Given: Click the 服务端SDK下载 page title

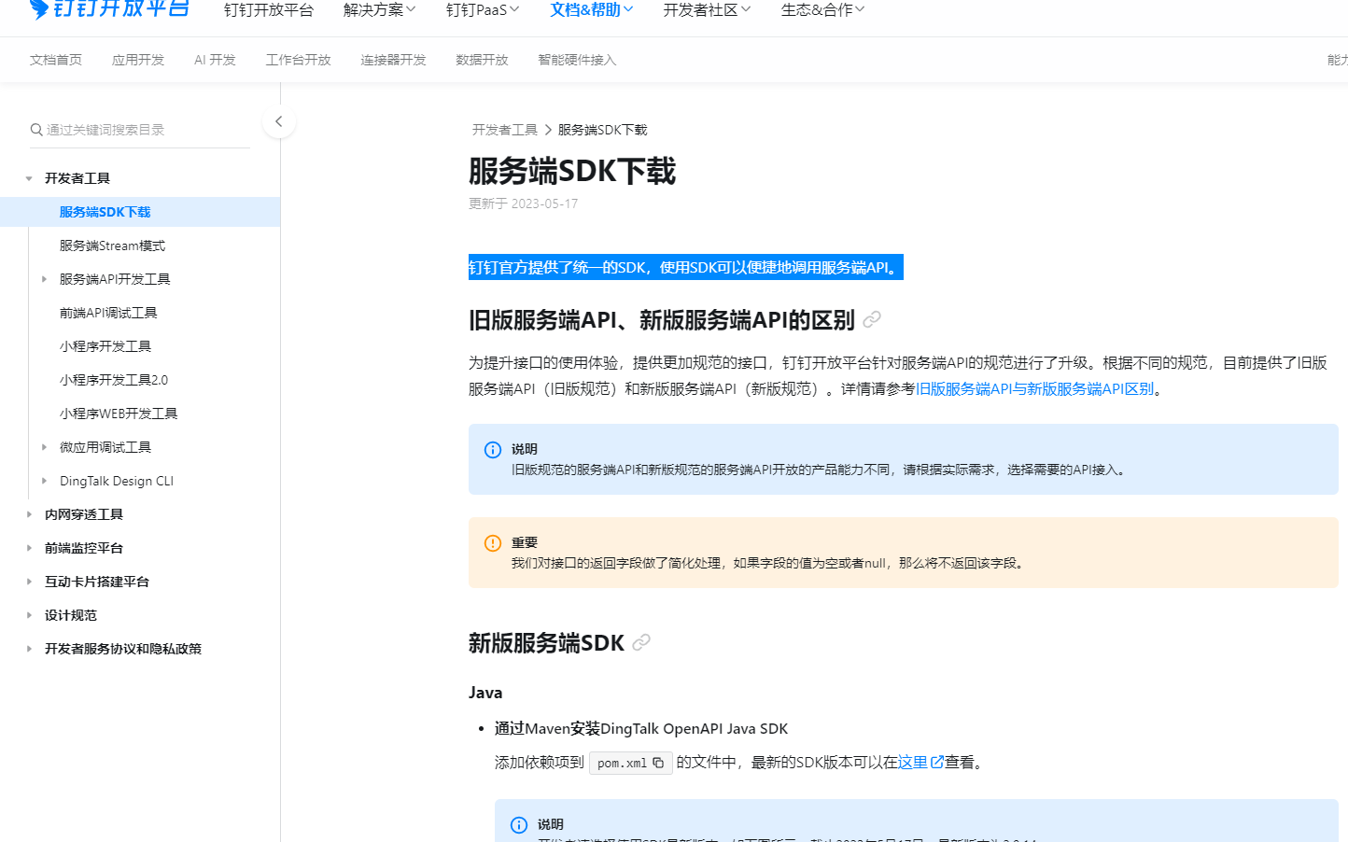Looking at the screenshot, I should (572, 172).
